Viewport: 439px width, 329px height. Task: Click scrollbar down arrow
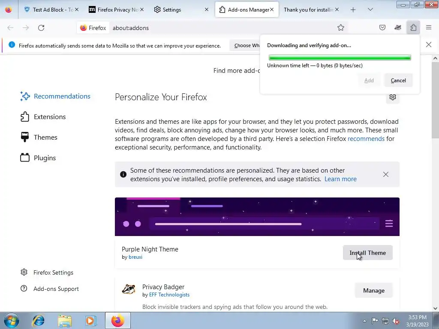[435, 308]
